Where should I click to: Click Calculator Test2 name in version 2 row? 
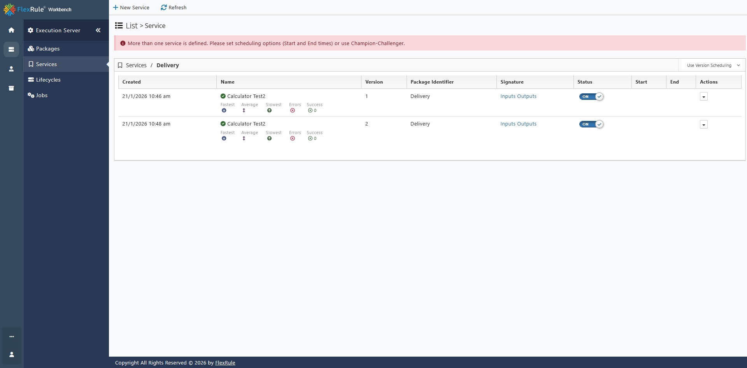(246, 124)
